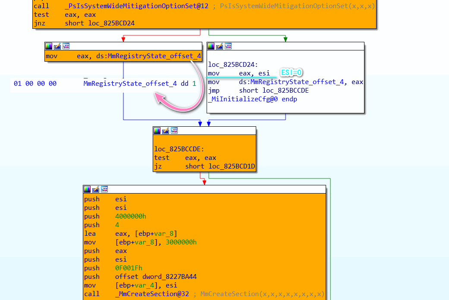Select mov [ebp+var_8], 3000000h instruction

140,242
